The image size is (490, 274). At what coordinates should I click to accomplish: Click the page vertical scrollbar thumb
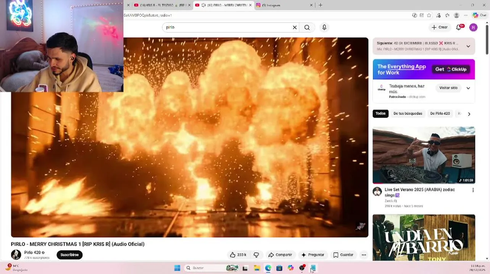[487, 40]
